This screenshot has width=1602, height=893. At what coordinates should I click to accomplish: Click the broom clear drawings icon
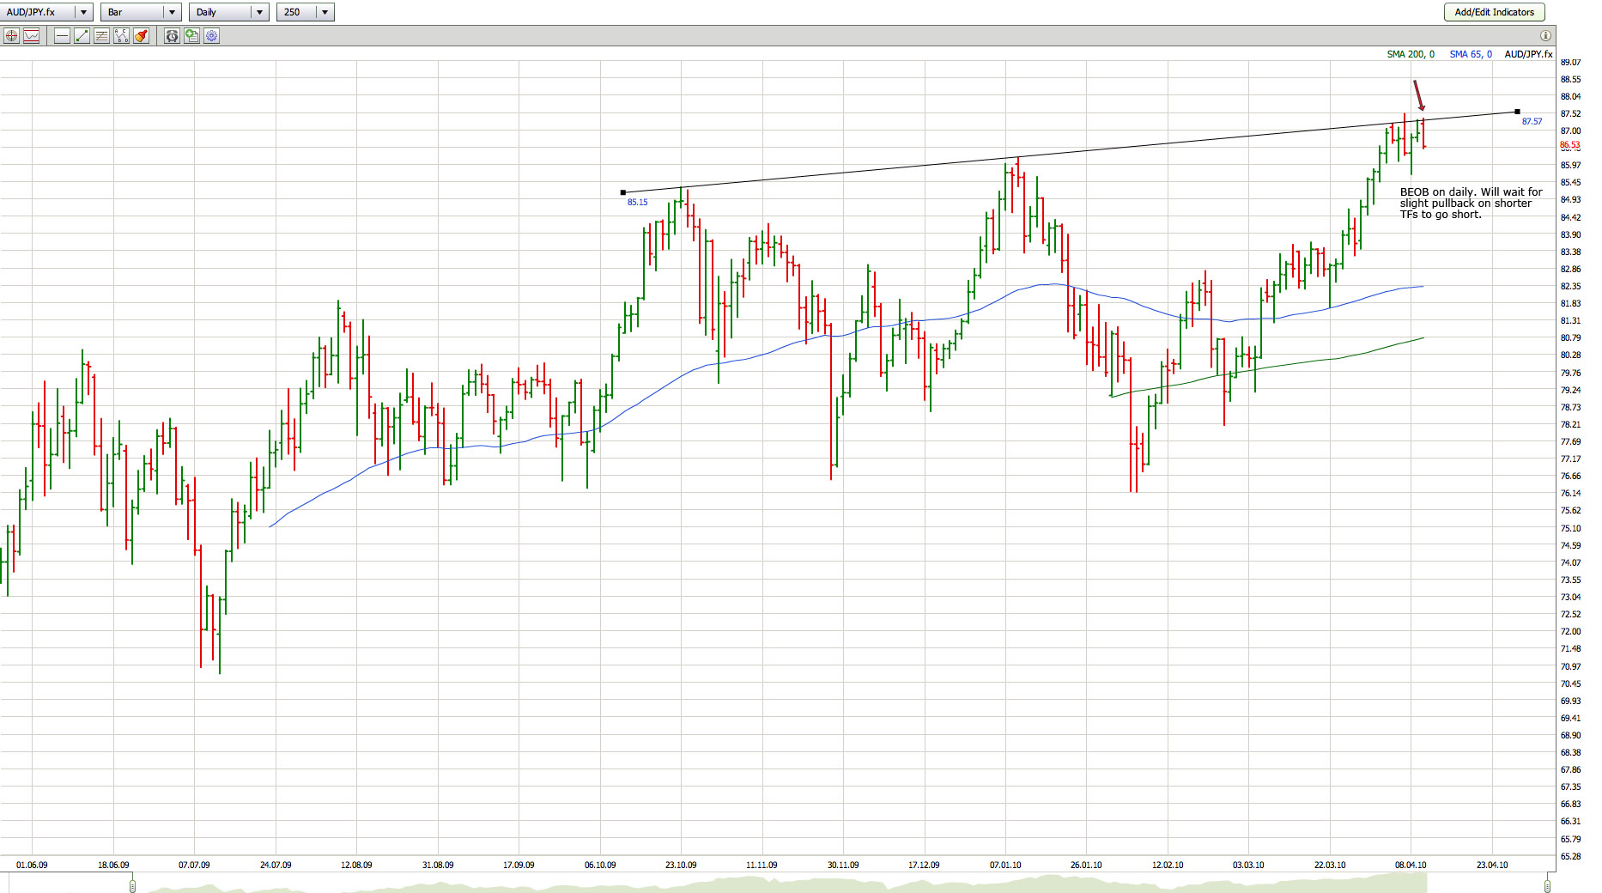click(x=141, y=36)
